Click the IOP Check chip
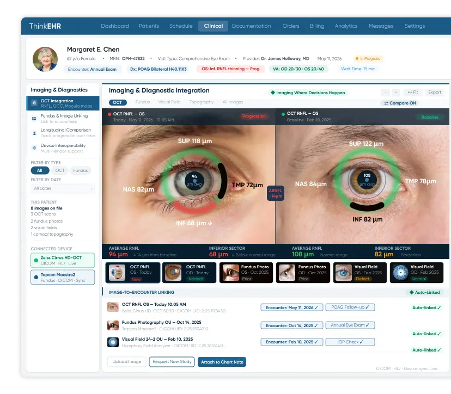The width and height of the screenshot is (451, 394). point(350,342)
